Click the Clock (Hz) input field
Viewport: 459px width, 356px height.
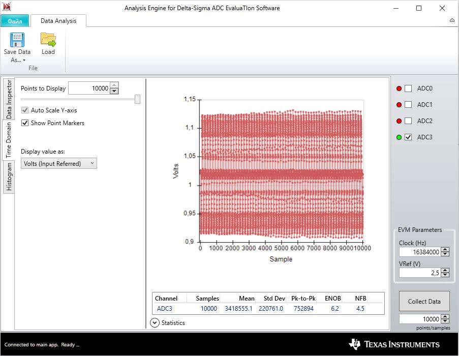pos(420,252)
